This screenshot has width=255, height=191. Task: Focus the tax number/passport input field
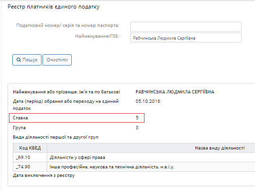(186, 26)
